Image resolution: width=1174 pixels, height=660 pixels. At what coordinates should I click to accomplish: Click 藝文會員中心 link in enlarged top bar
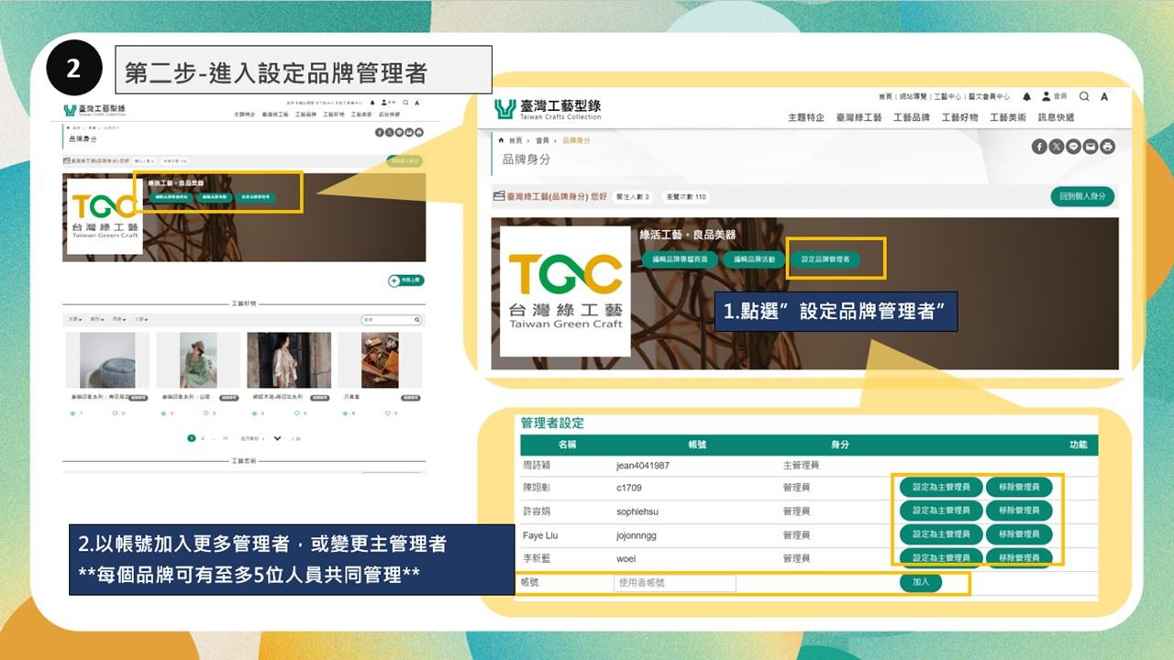point(989,96)
